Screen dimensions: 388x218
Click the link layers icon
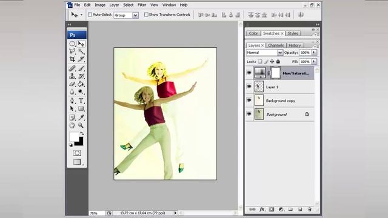coord(252,210)
